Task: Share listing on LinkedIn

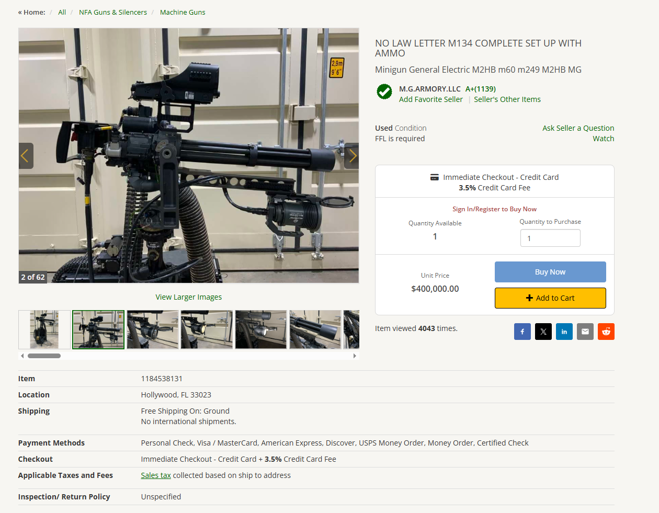Action: 564,332
